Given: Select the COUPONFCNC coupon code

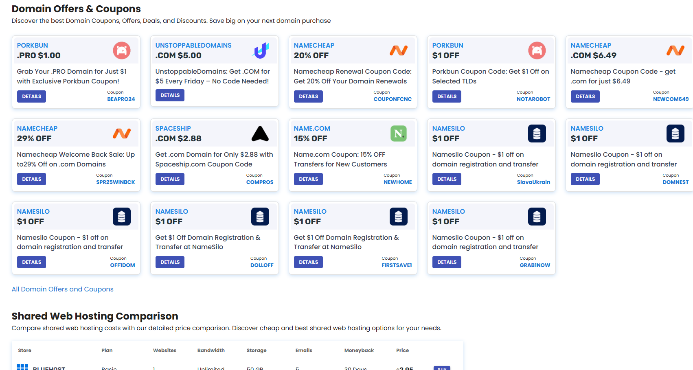Looking at the screenshot, I should (x=393, y=99).
